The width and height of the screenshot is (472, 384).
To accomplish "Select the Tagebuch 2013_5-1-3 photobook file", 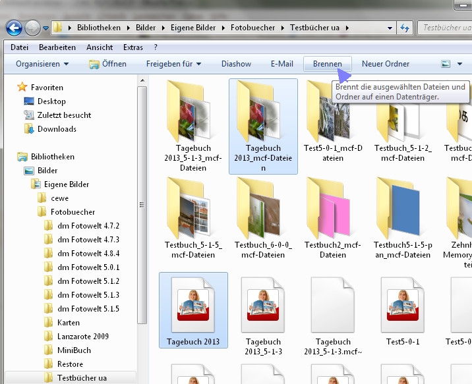I will [263, 305].
